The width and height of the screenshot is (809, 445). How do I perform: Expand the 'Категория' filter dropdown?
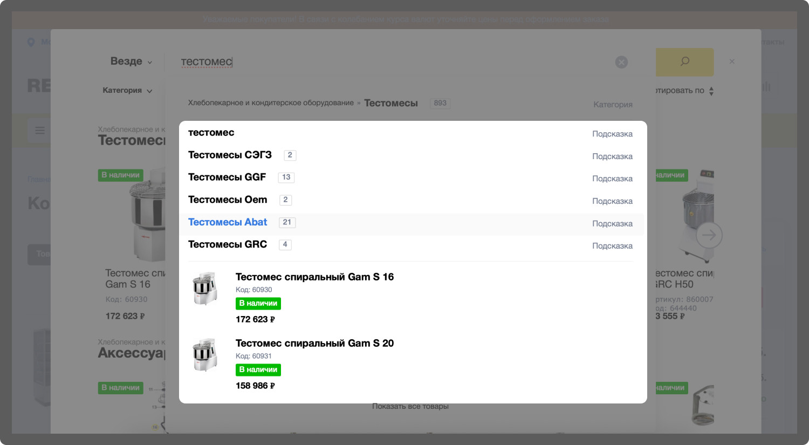click(x=127, y=91)
